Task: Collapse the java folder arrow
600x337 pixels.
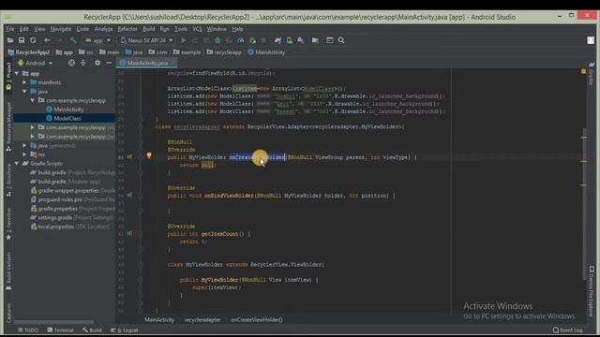Action: pos(24,92)
